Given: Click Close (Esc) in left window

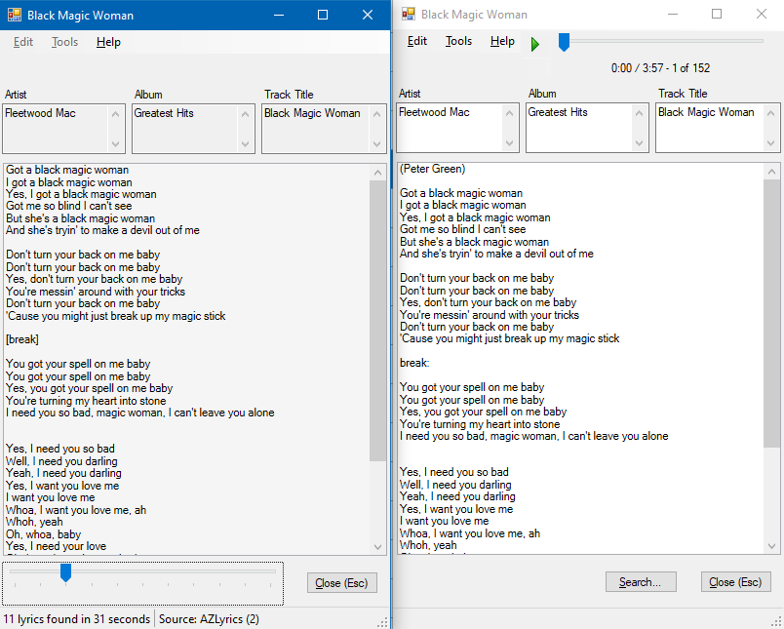Looking at the screenshot, I should click(341, 583).
